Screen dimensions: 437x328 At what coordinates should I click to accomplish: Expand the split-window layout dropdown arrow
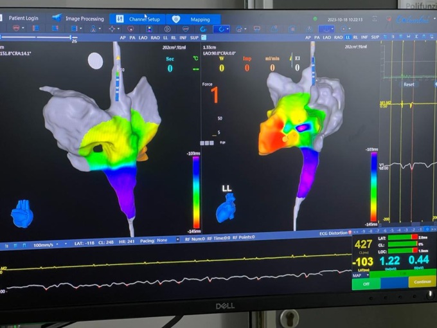click(81, 28)
